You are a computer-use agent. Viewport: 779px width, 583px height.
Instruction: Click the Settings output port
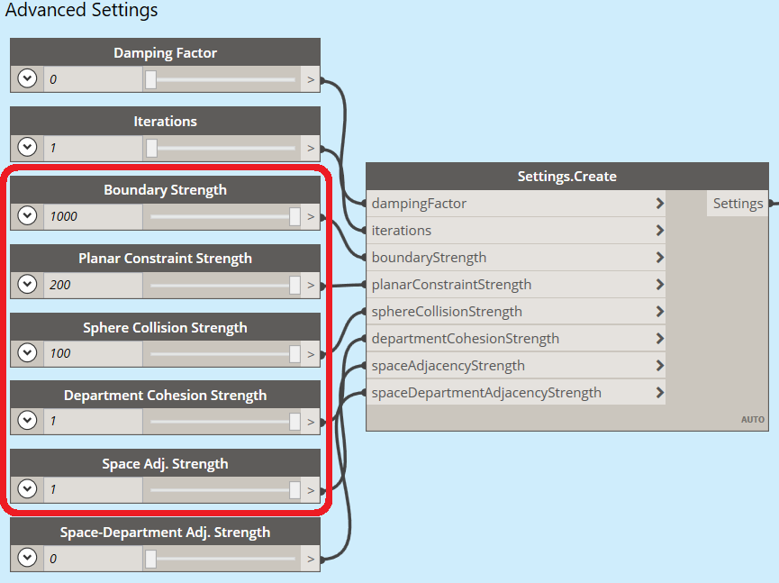[x=738, y=204]
